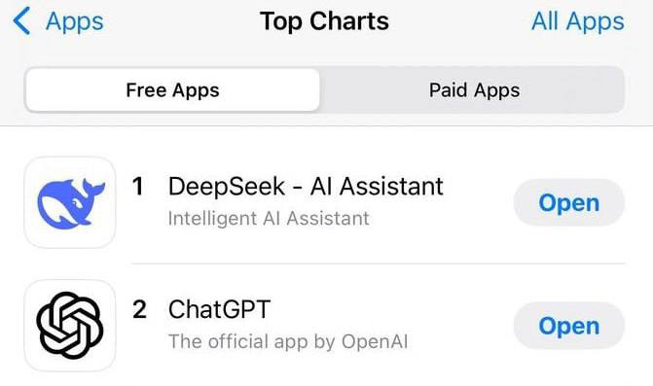Click the official app by OpenAI subtitle
The height and width of the screenshot is (386, 653).
tap(288, 342)
